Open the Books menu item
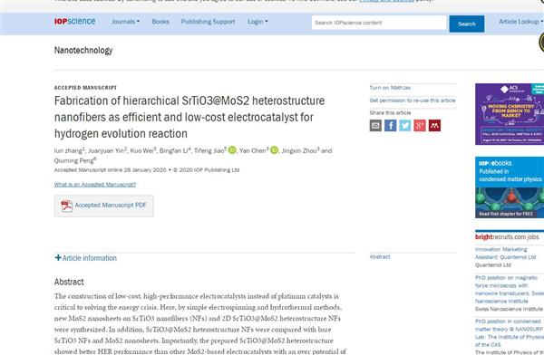This screenshot has height=355, width=544. [160, 22]
